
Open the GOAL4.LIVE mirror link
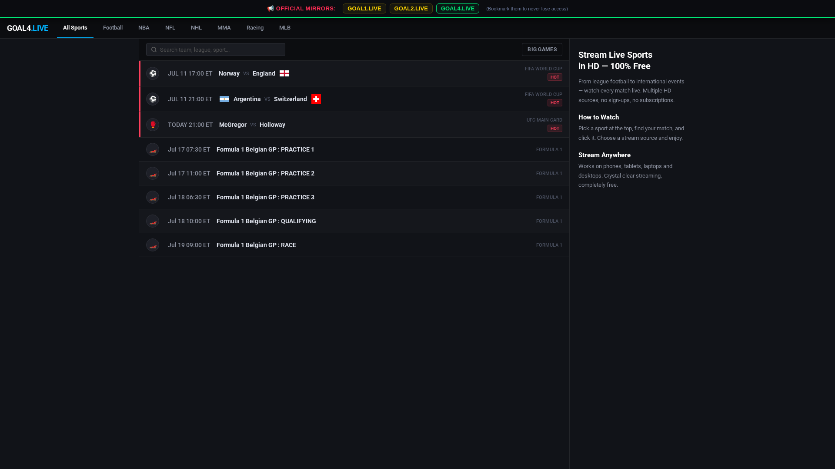coord(458,9)
